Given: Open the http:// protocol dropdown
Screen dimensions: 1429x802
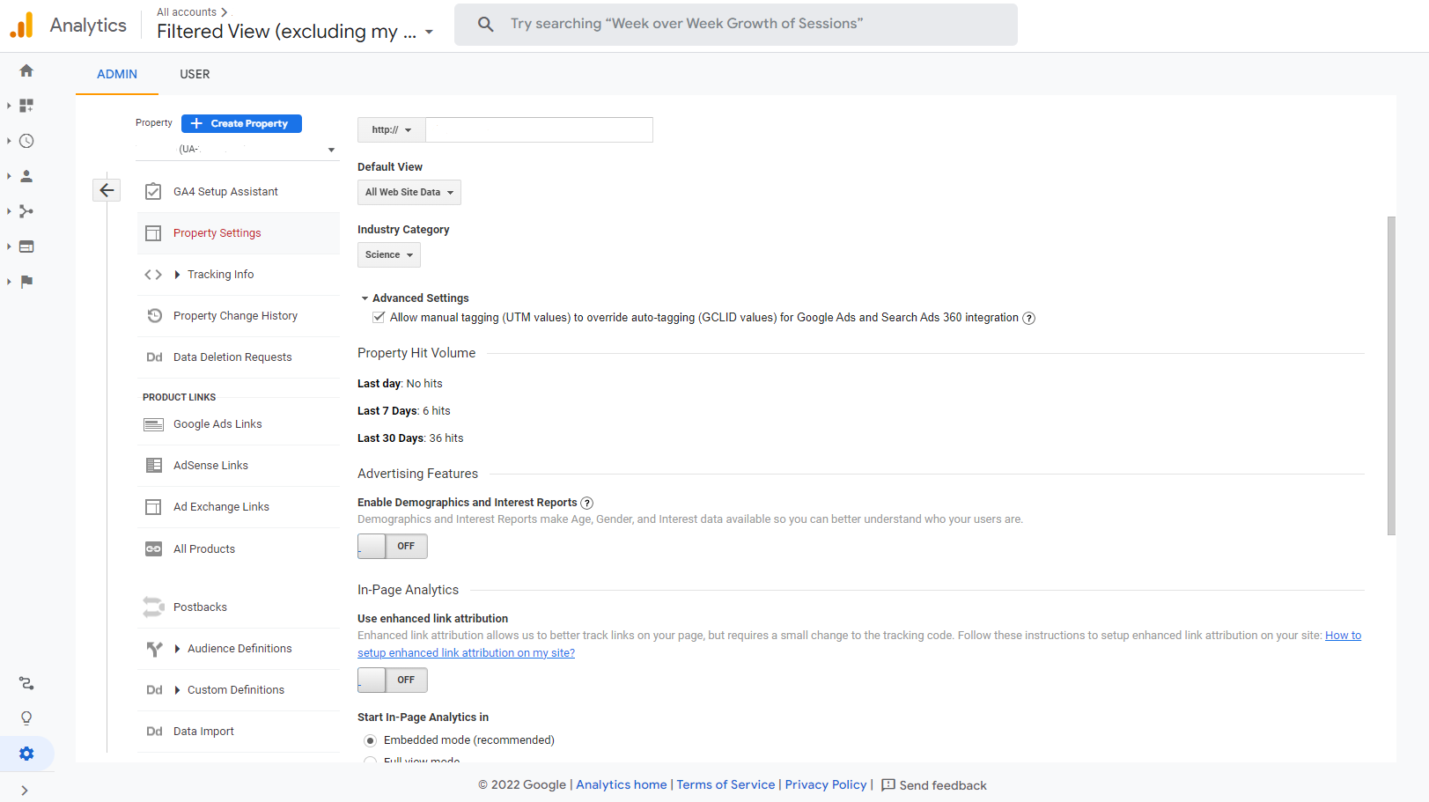Looking at the screenshot, I should tap(392, 130).
